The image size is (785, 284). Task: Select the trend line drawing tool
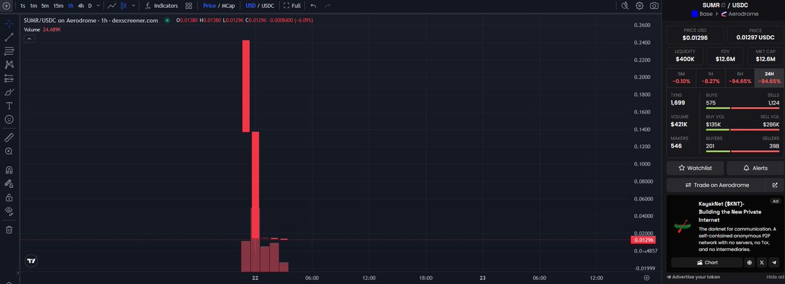tap(9, 37)
